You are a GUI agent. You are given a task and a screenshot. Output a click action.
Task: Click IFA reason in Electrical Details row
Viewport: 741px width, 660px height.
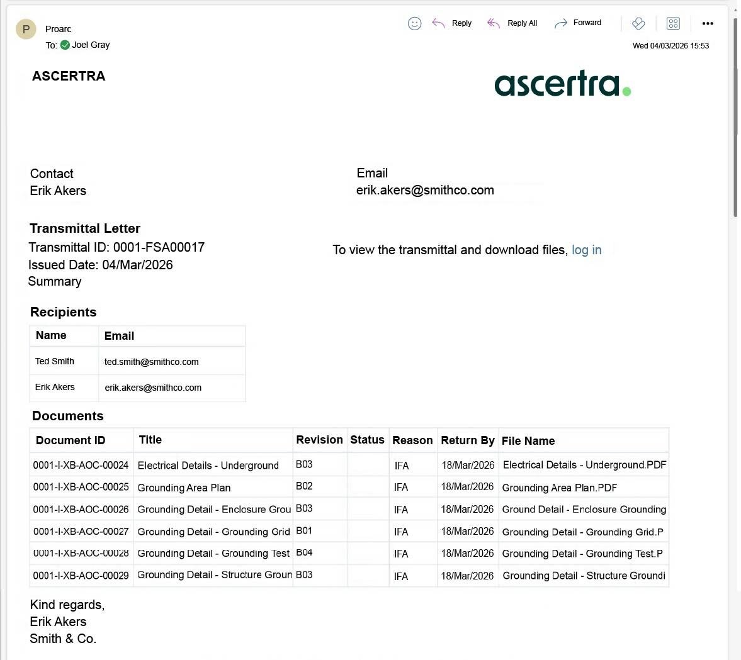click(x=402, y=466)
